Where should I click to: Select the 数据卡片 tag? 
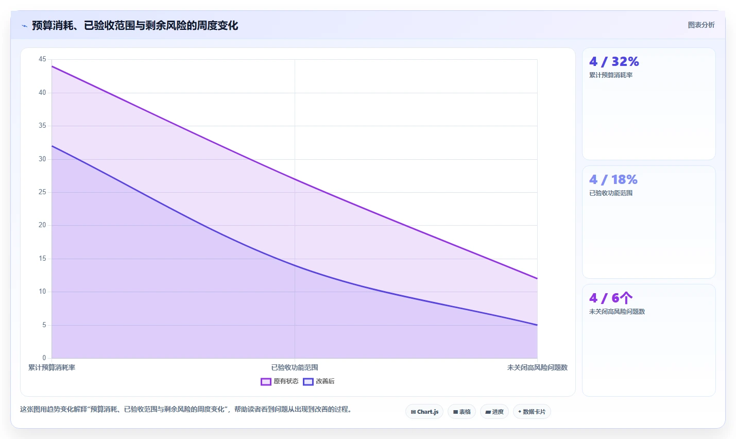532,412
